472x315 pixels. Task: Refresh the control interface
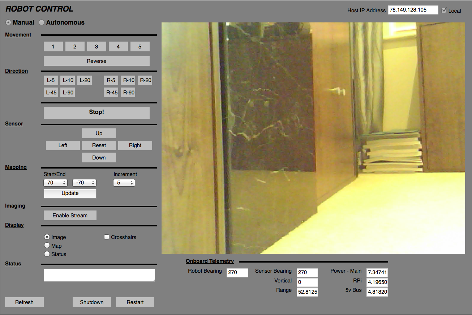[x=24, y=302]
